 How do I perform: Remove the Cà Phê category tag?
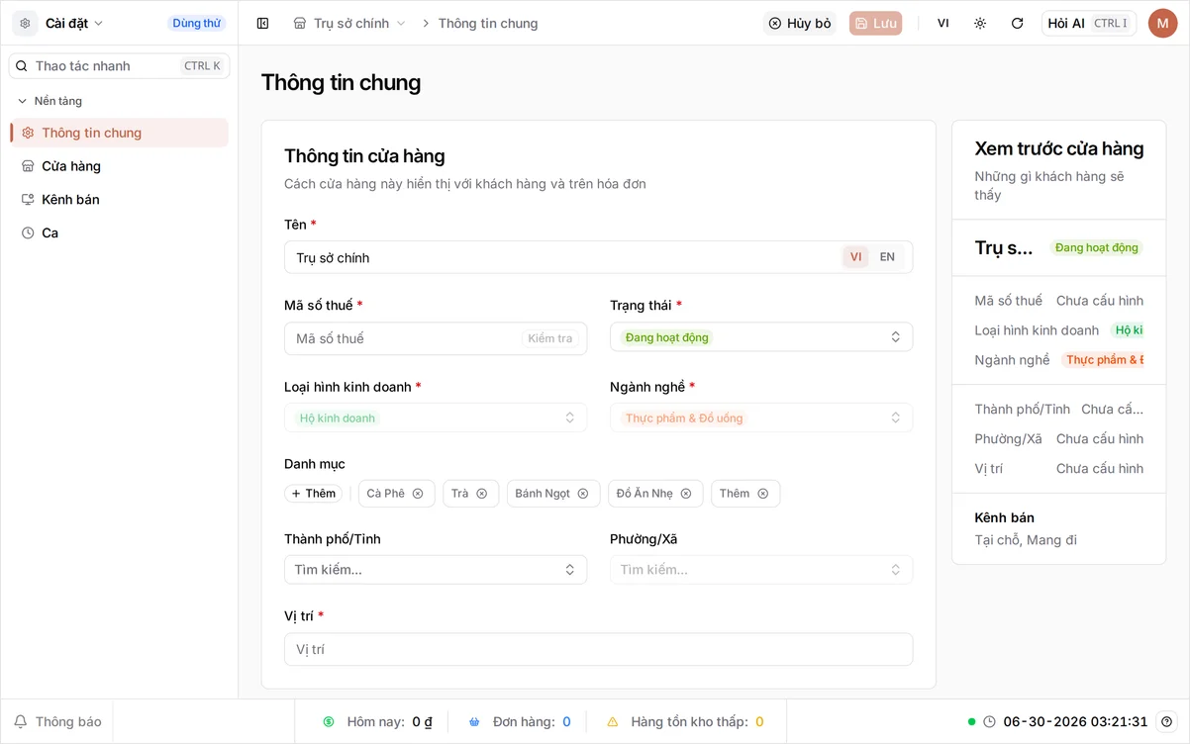[418, 494]
